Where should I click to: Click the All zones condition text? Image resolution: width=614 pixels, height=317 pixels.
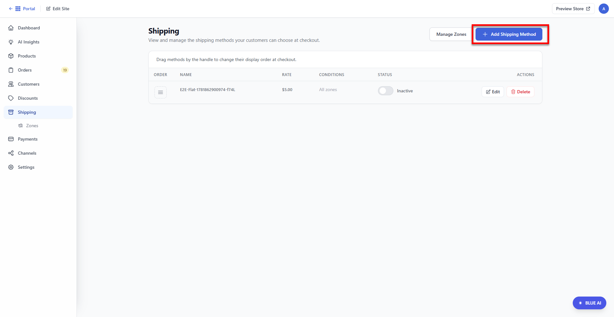pos(328,90)
